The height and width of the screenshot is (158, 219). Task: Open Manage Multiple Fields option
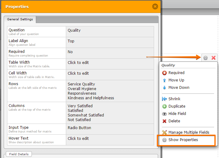[x=188, y=132]
